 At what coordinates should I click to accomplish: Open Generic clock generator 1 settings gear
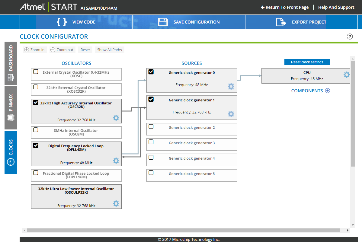coord(231,114)
